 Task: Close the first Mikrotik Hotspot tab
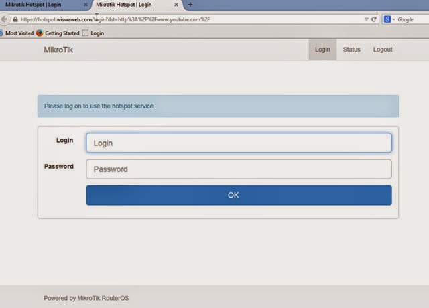[x=86, y=5]
